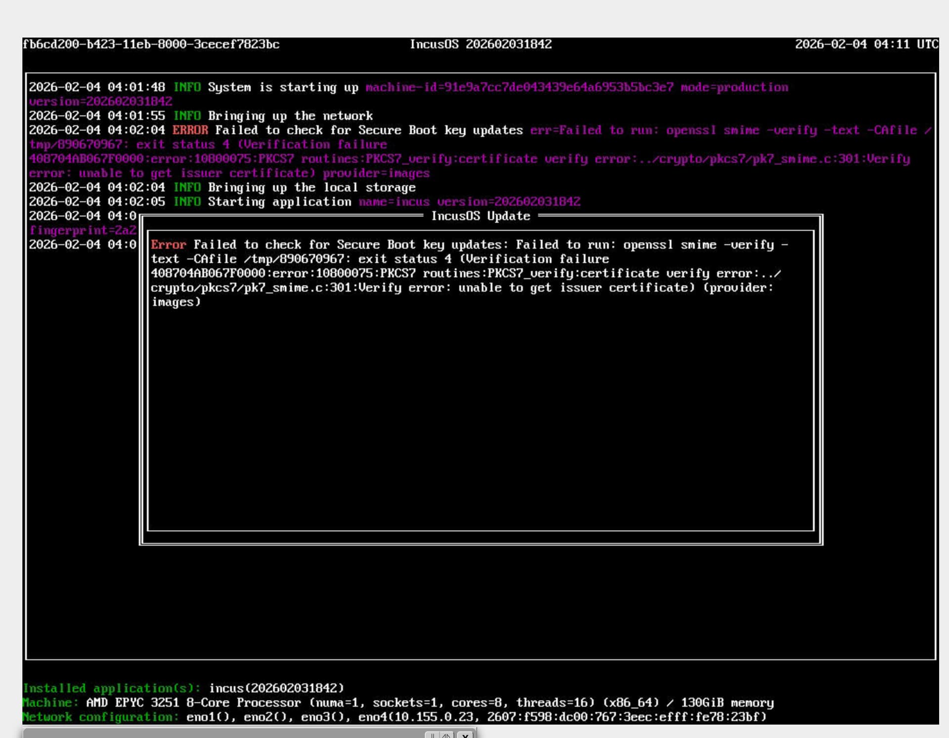949x738 pixels.
Task: Click the IncusOS Update dialog title
Action: [x=480, y=216]
